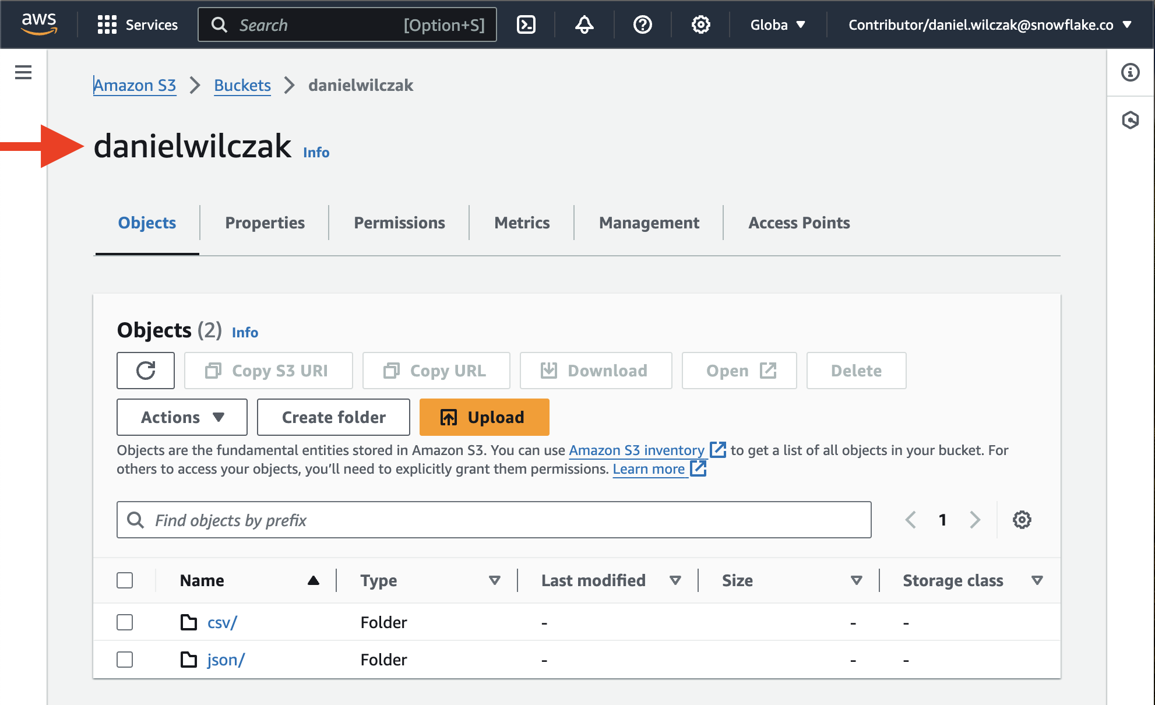Check the csv/ folder checkbox
The image size is (1155, 705).
click(125, 622)
